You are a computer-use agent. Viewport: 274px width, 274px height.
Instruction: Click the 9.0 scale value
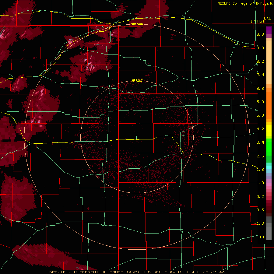(x=260, y=48)
